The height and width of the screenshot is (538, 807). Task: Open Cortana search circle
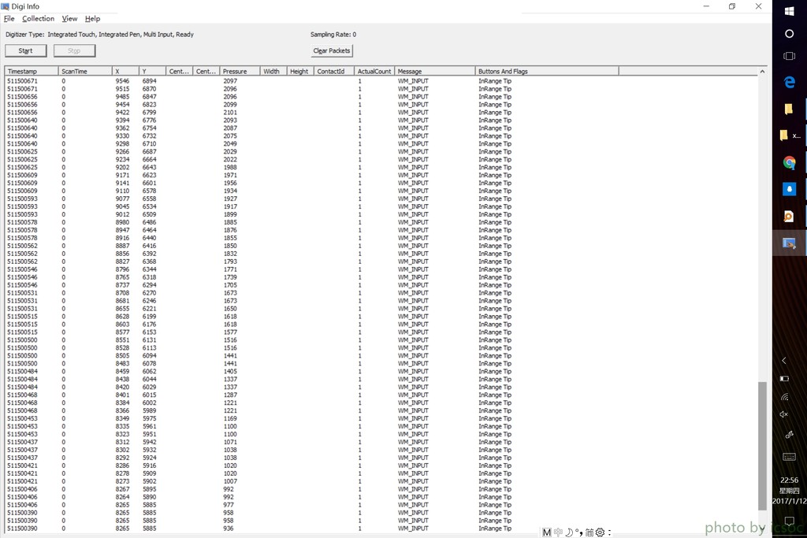click(x=789, y=34)
